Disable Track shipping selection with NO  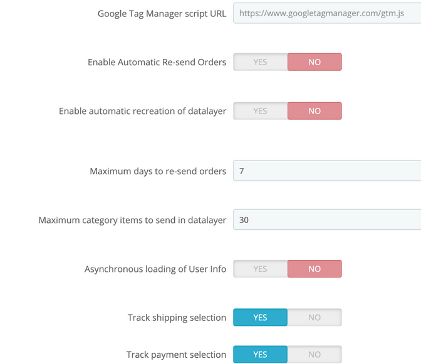[x=314, y=318]
